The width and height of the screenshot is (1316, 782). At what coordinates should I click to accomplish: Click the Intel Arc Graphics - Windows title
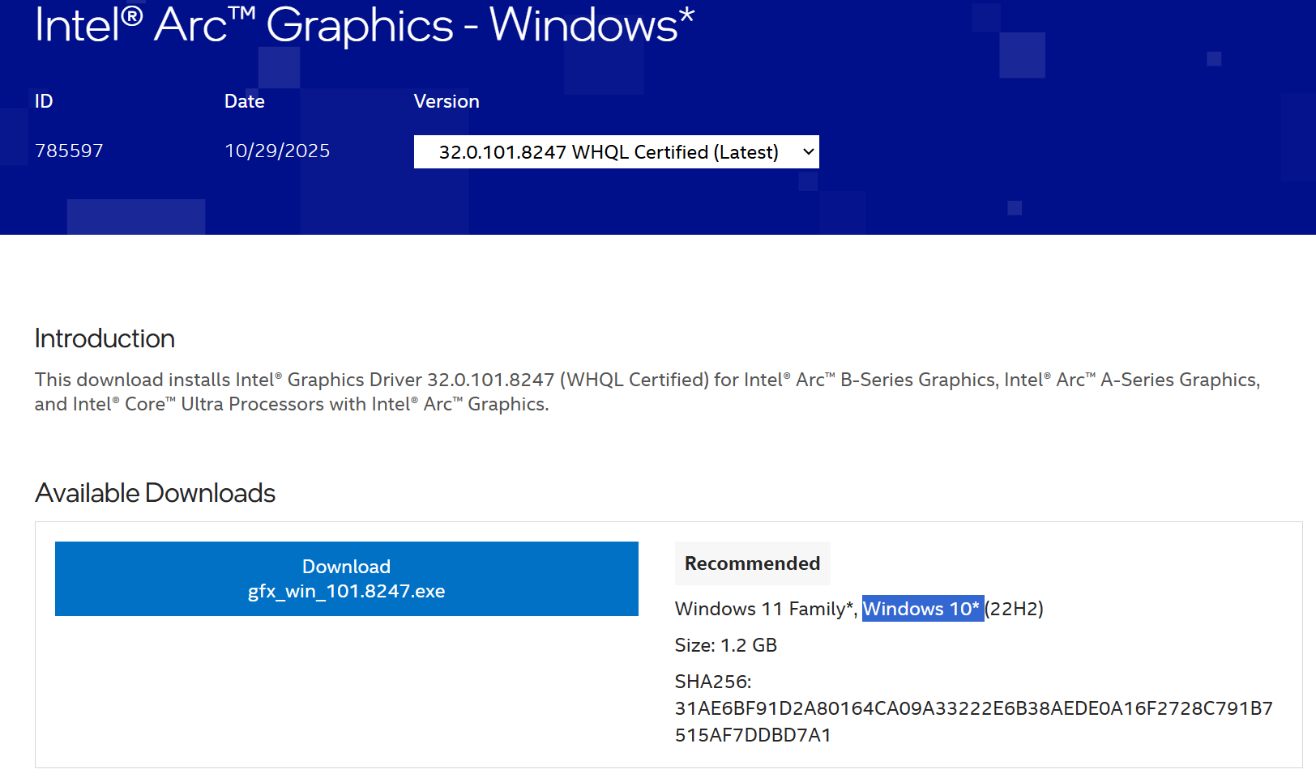361,26
